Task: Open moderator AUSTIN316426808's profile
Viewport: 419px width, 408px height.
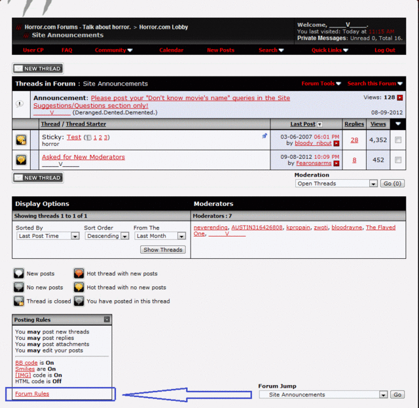Action: (257, 228)
